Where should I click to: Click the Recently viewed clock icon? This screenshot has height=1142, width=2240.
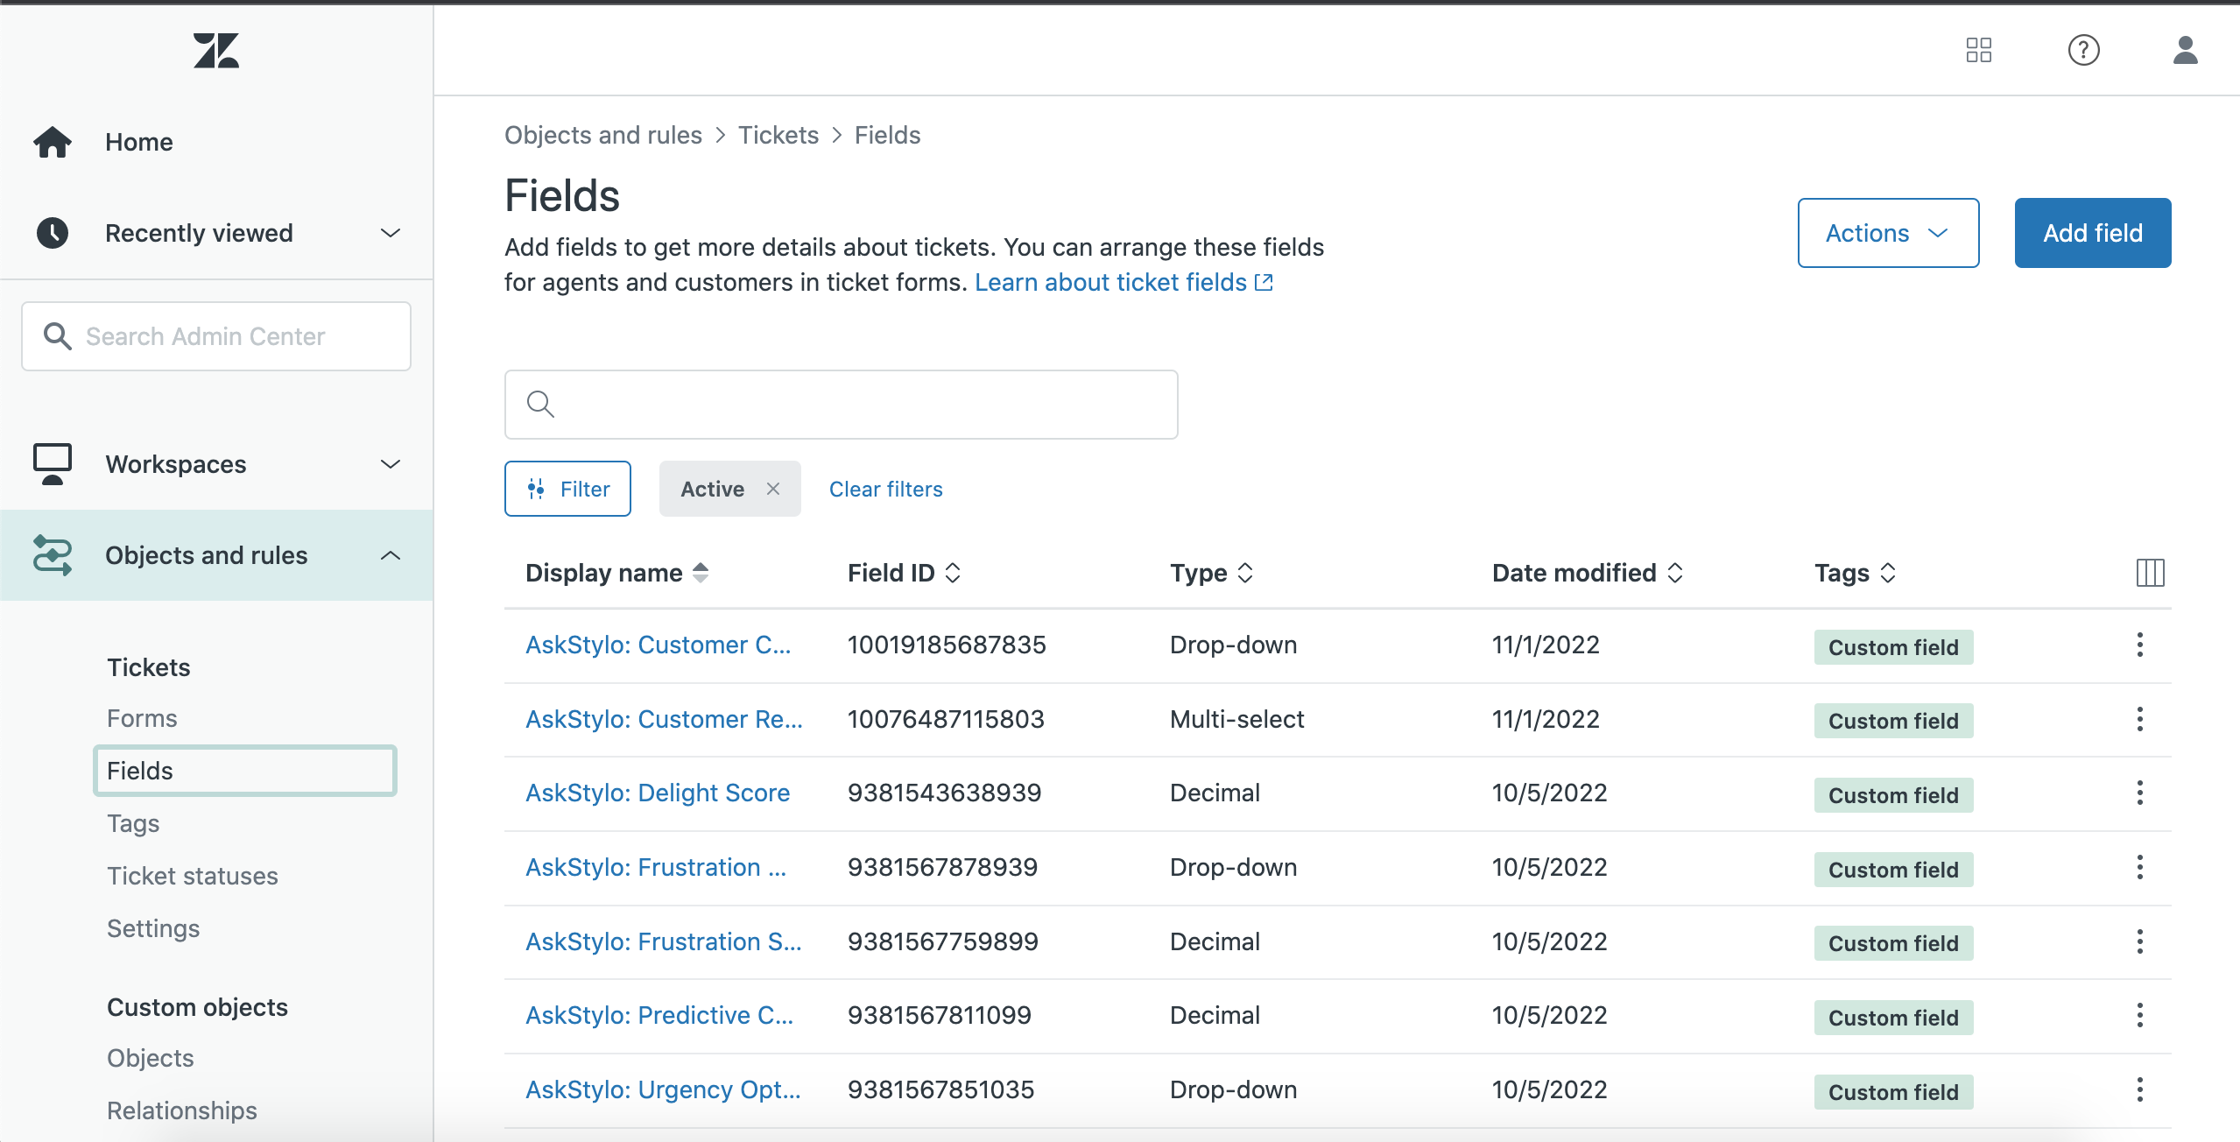pos(53,233)
